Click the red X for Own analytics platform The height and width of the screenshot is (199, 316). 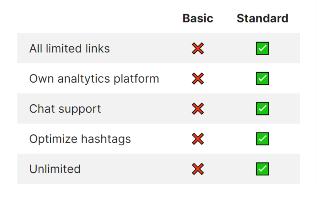click(x=198, y=78)
